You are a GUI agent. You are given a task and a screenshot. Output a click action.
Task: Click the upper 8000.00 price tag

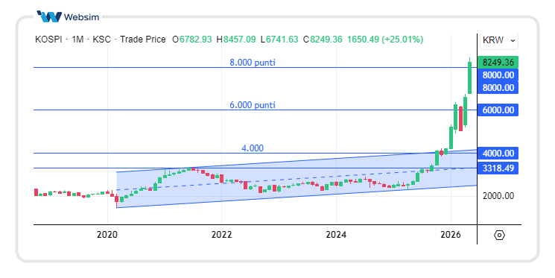(498, 75)
